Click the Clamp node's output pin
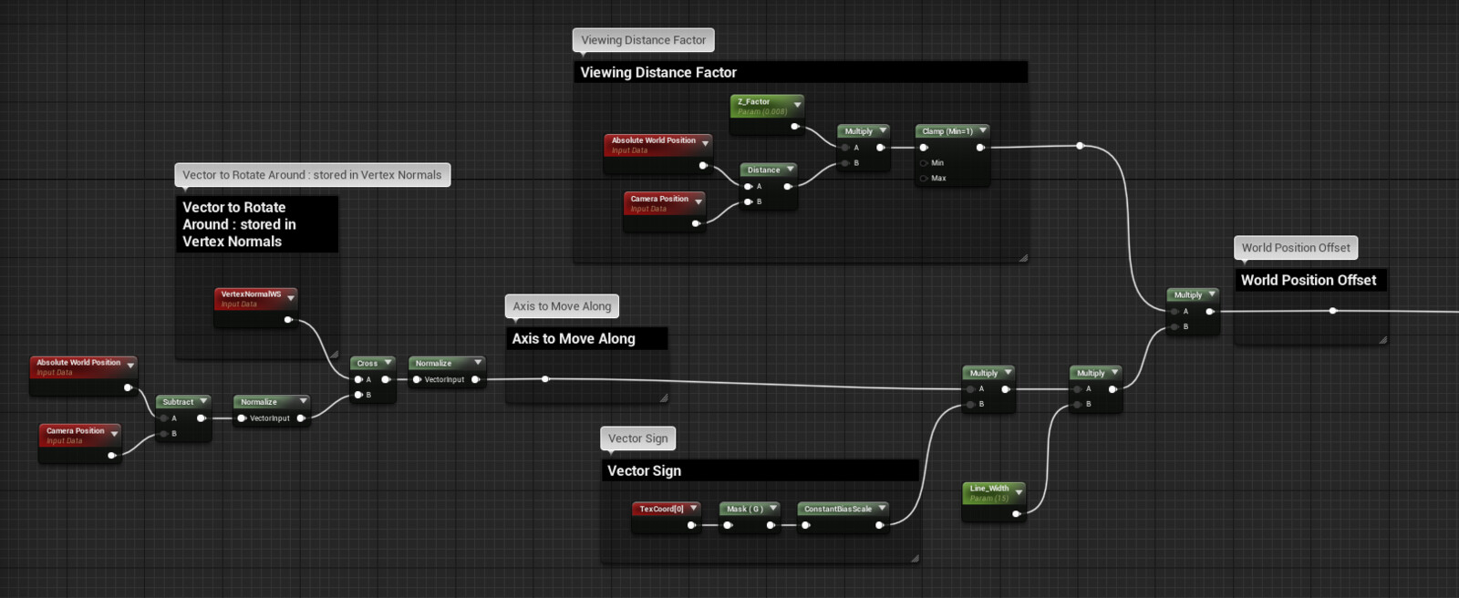 [x=981, y=147]
